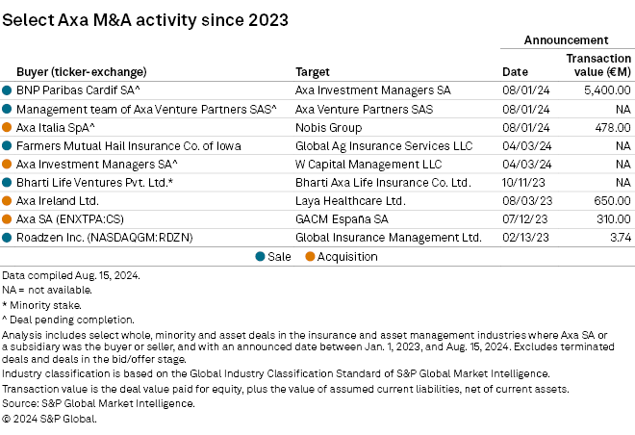The image size is (635, 435).
Task: Click the blue dot beside BNP Paribas Cardif
Action: pos(8,90)
